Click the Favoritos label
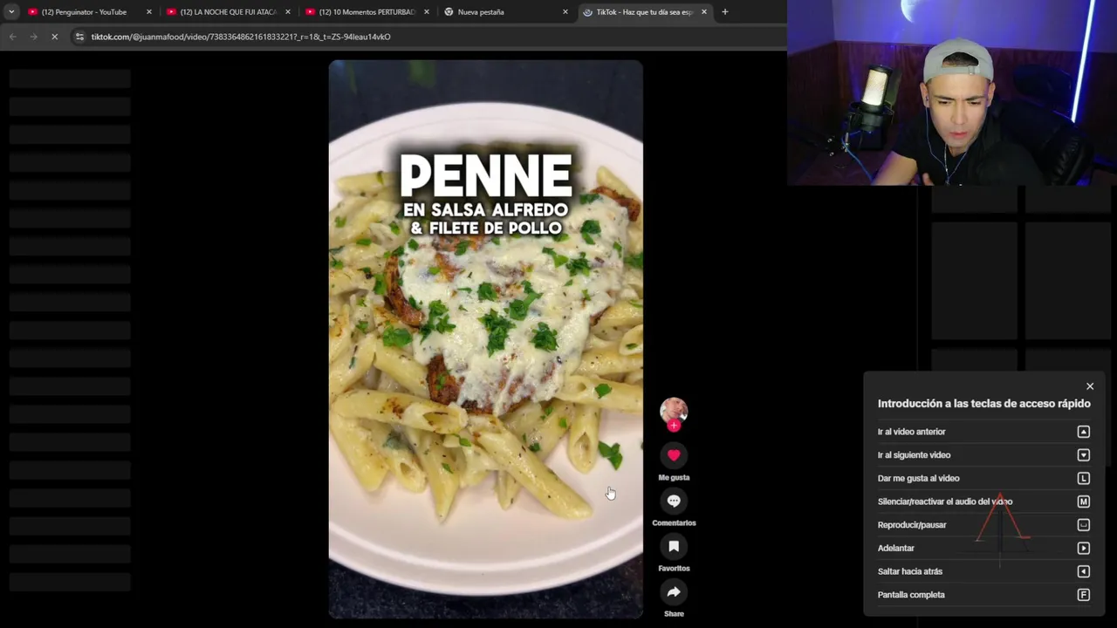This screenshot has height=628, width=1117. [674, 569]
